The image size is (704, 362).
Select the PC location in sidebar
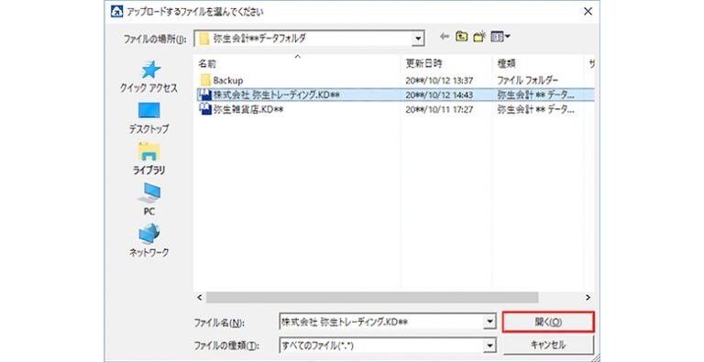tap(149, 199)
